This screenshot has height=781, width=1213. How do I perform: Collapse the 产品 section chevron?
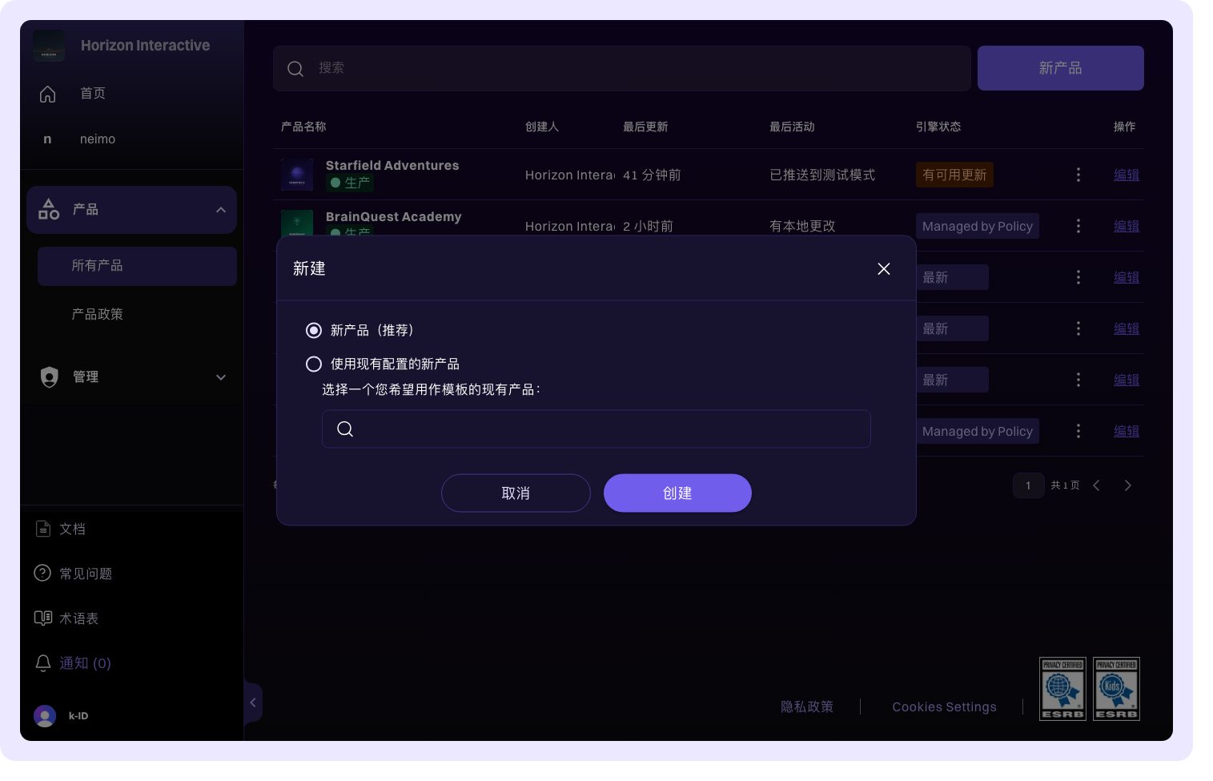[221, 210]
